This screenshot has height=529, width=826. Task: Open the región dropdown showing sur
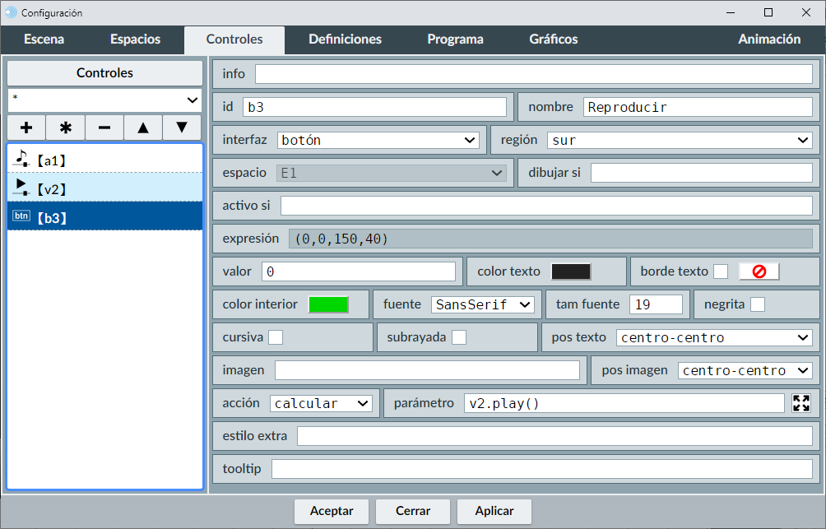pos(680,140)
